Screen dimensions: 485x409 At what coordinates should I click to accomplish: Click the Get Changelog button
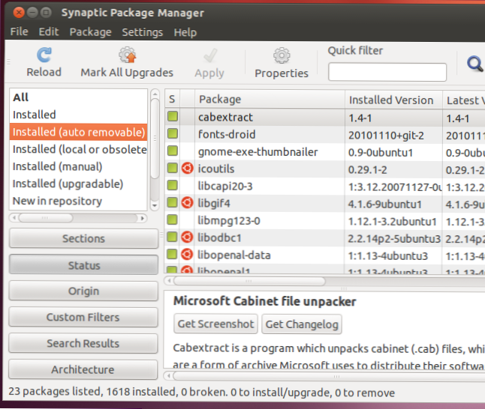click(x=302, y=324)
